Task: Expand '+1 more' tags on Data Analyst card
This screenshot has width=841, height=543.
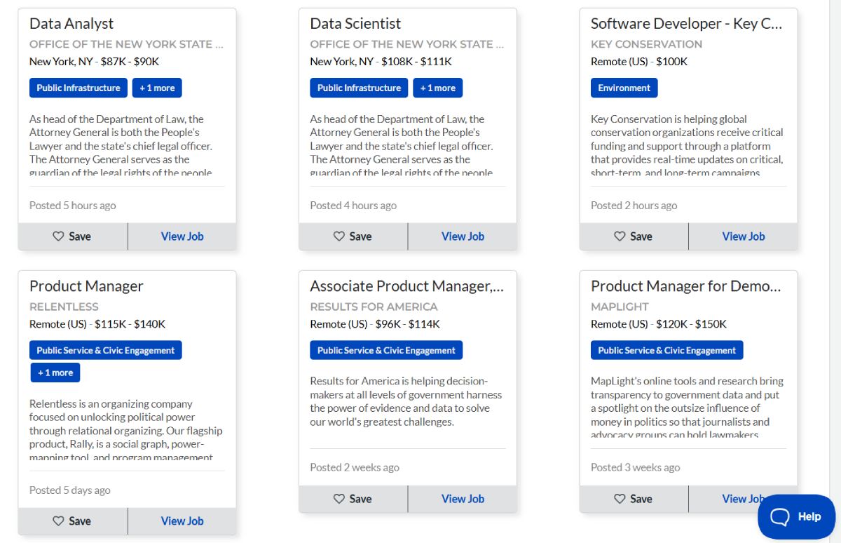Action: click(157, 88)
